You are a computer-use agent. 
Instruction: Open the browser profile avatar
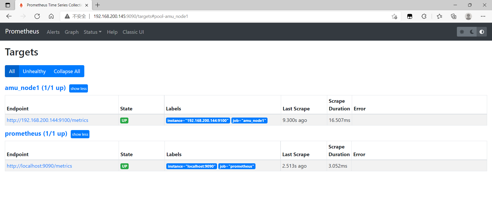pos(468,16)
